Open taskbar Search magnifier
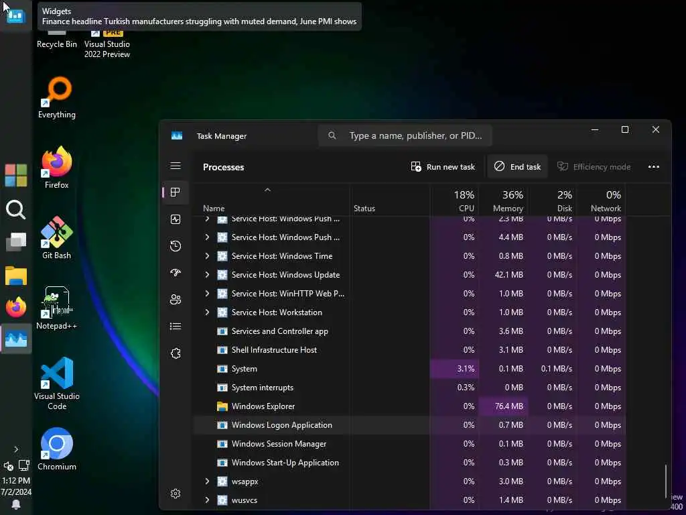686x515 pixels. (16, 210)
